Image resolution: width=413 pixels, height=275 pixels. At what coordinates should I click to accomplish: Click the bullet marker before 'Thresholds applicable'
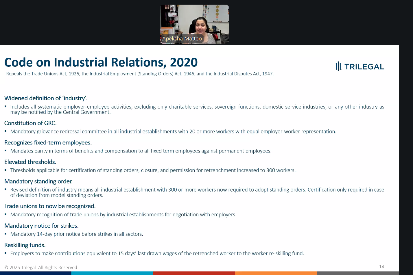[6, 170]
